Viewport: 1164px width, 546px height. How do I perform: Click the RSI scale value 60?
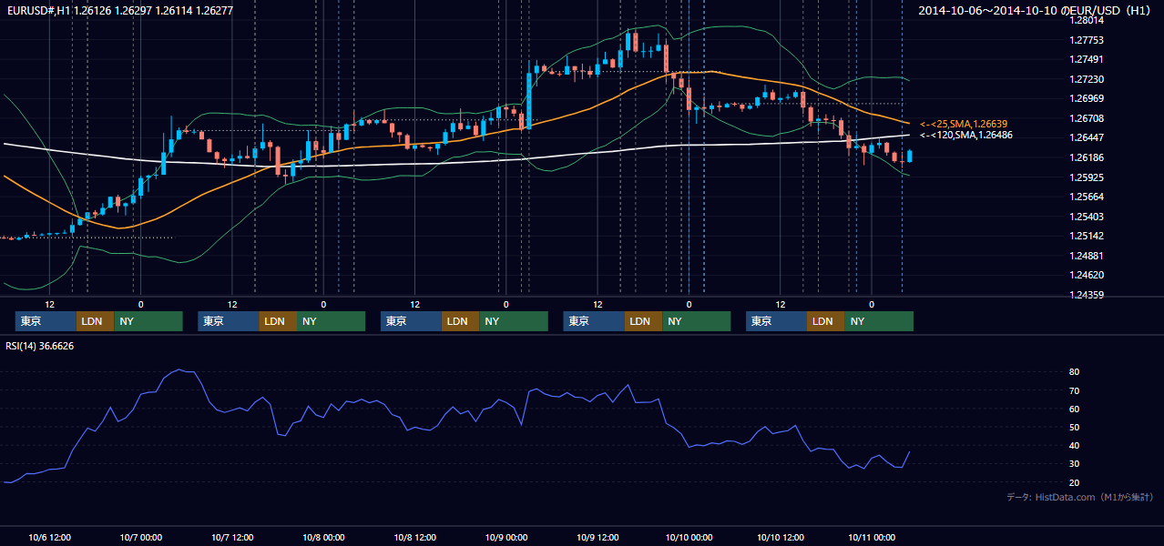coord(1075,409)
